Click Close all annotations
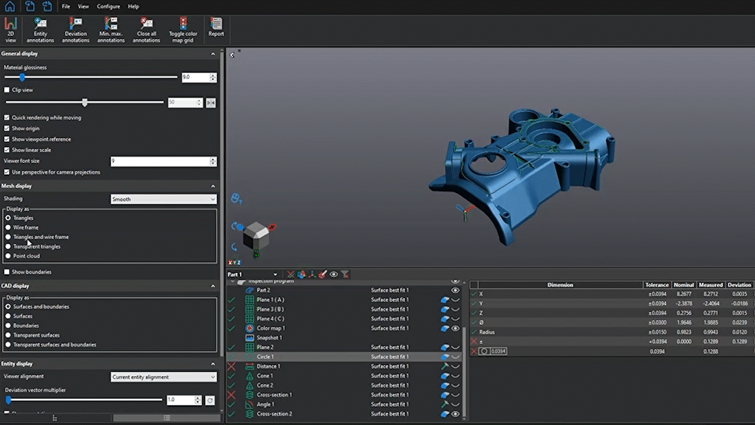Screen dimensions: 755x425 pos(146,30)
